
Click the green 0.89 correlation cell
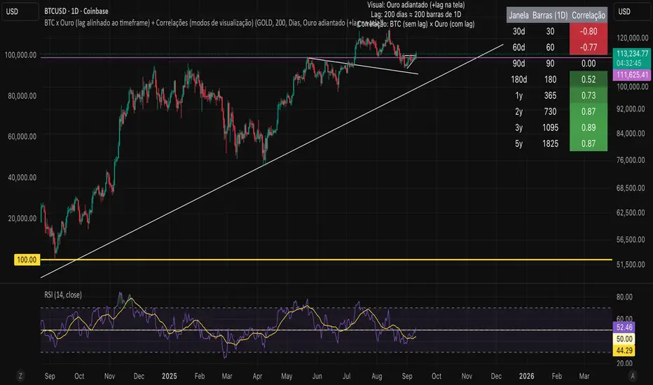(588, 127)
